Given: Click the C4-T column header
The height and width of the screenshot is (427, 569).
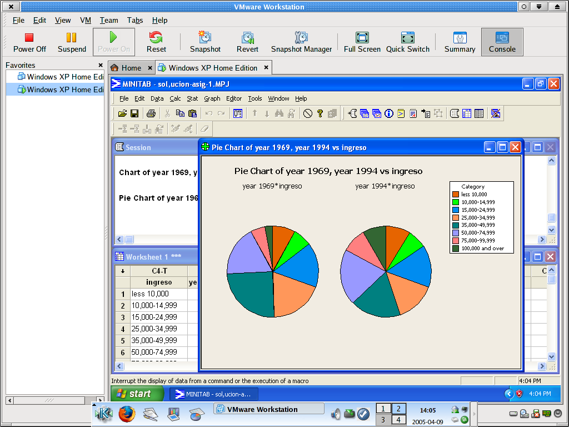Looking at the screenshot, I should tap(159, 271).
